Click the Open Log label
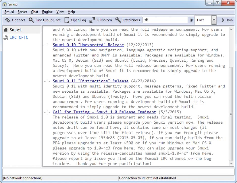 pyautogui.click(x=79, y=20)
